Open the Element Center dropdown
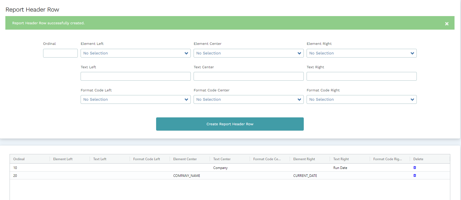 249,53
